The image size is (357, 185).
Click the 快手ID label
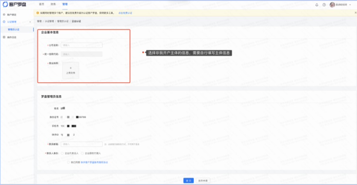click(x=55, y=135)
